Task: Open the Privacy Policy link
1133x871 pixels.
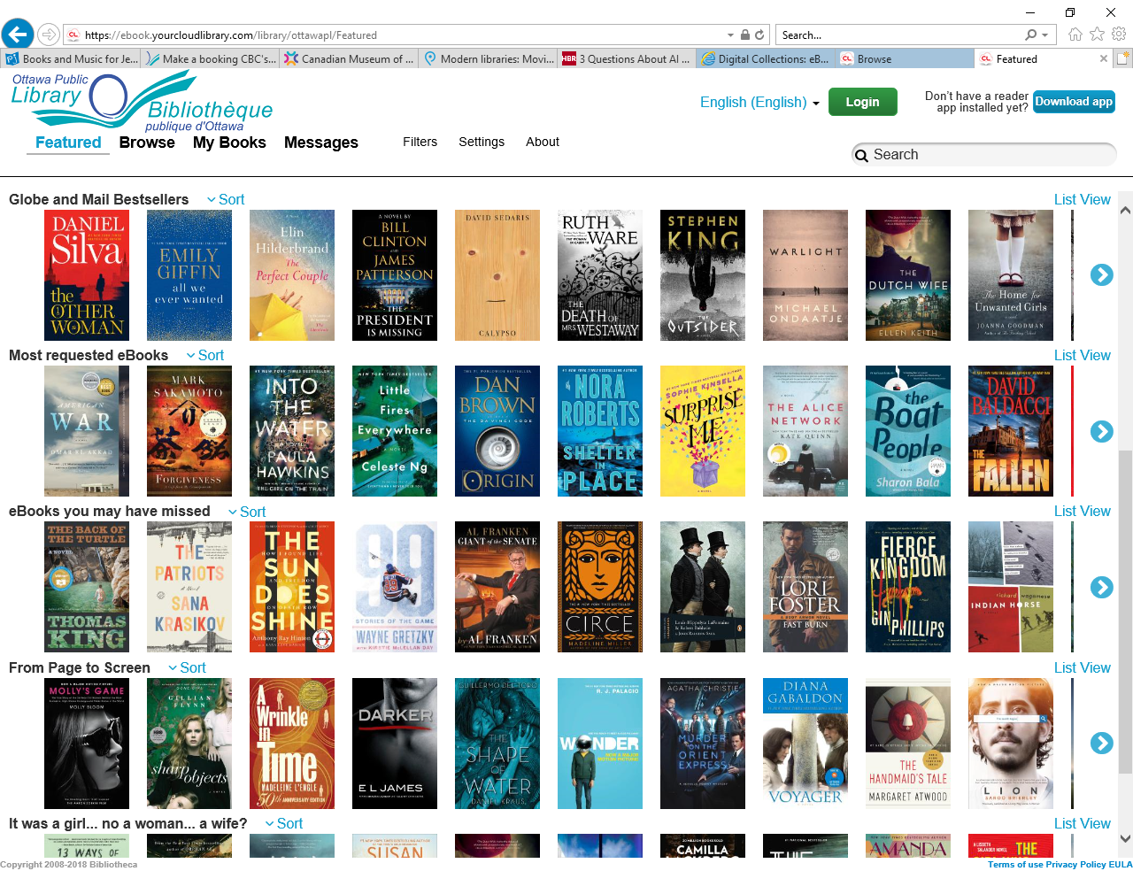Action: [1075, 865]
